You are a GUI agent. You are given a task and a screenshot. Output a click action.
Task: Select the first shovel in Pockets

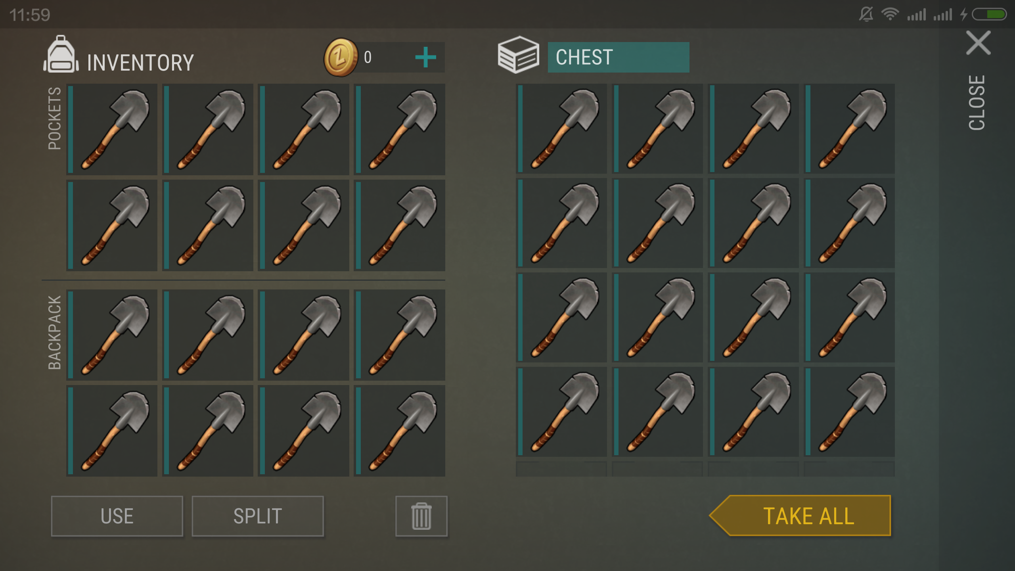112,129
